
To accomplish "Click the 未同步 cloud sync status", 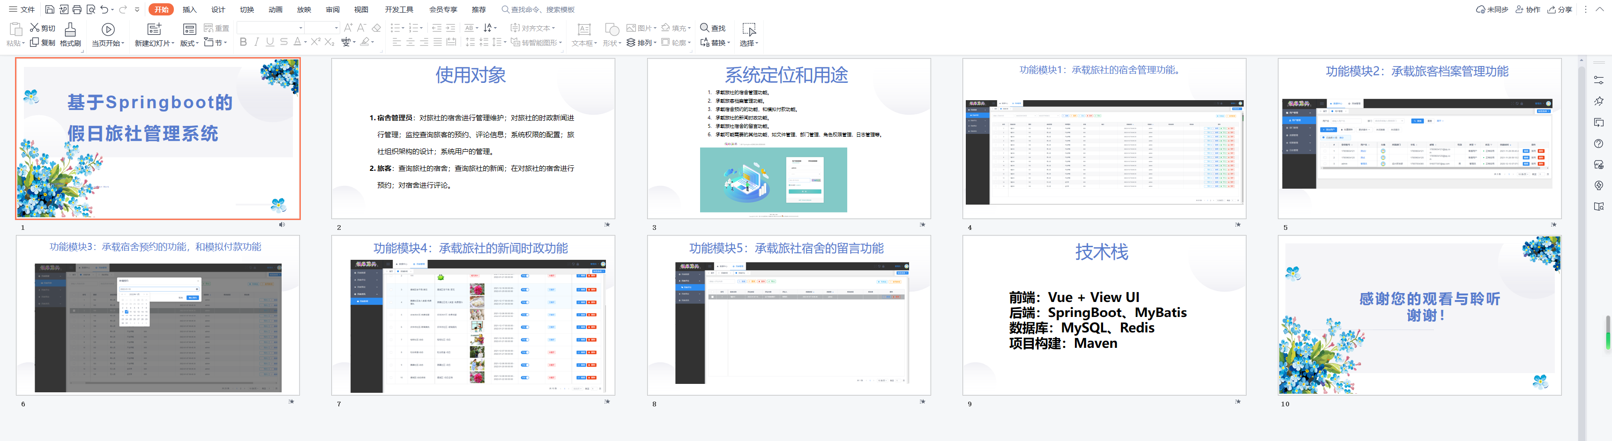I will coord(1492,9).
